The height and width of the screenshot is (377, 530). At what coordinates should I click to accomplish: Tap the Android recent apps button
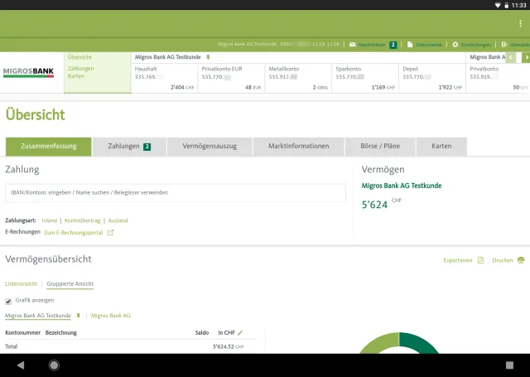point(509,365)
